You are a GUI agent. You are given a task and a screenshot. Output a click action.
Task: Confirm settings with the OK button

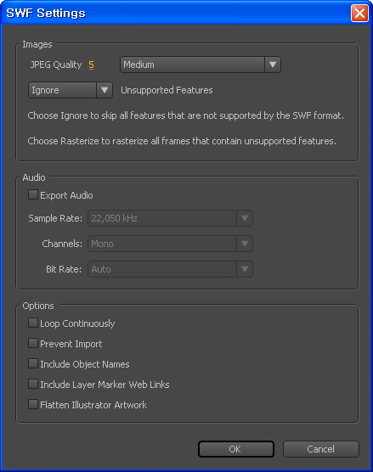click(236, 449)
